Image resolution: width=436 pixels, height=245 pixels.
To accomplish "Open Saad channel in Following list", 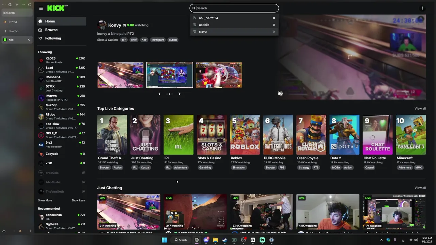I will pyautogui.click(x=62, y=70).
